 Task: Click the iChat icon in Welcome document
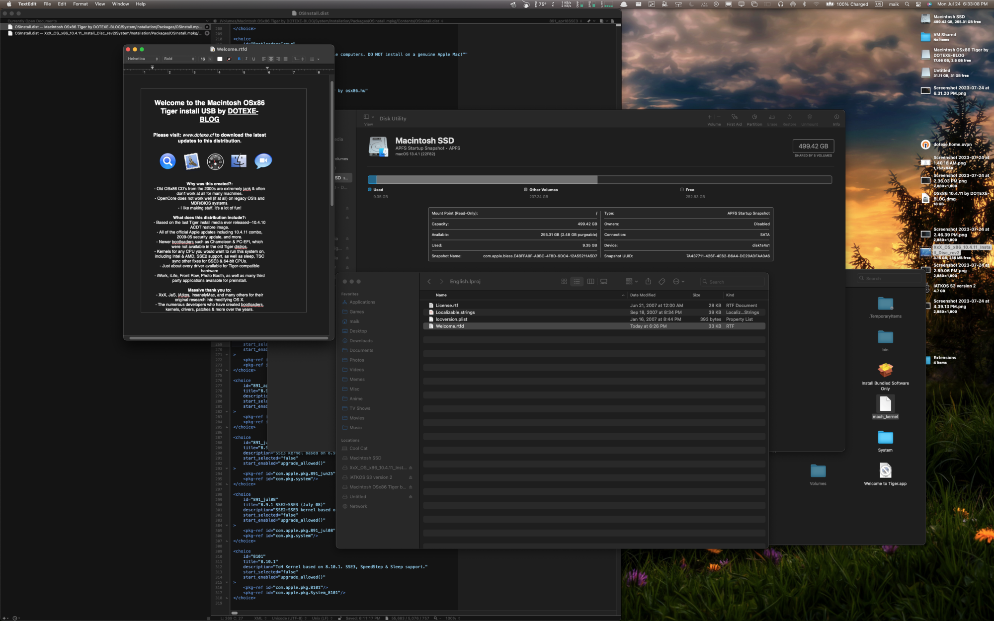(x=263, y=161)
